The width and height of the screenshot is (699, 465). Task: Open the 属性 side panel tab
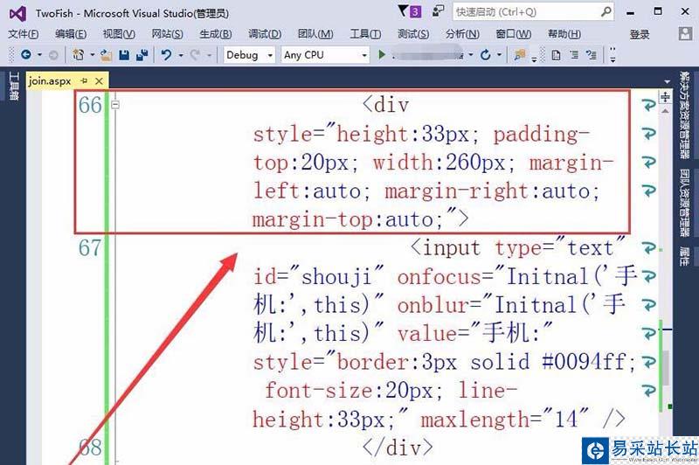pos(684,256)
